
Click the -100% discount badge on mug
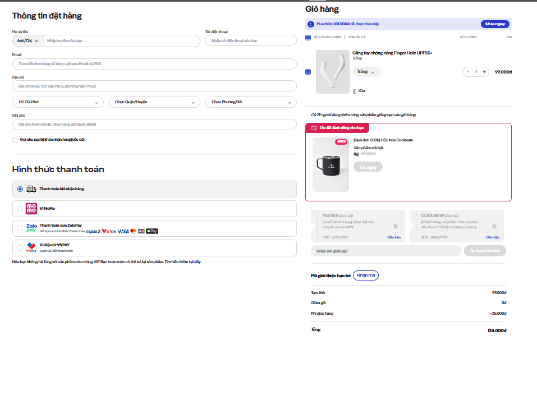(341, 141)
